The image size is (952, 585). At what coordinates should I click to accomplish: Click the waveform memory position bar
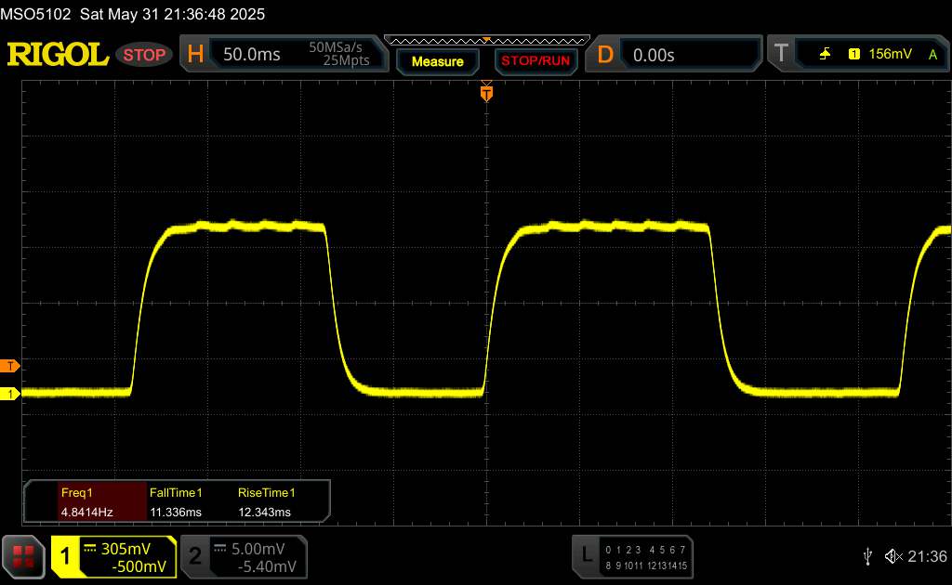pos(485,41)
